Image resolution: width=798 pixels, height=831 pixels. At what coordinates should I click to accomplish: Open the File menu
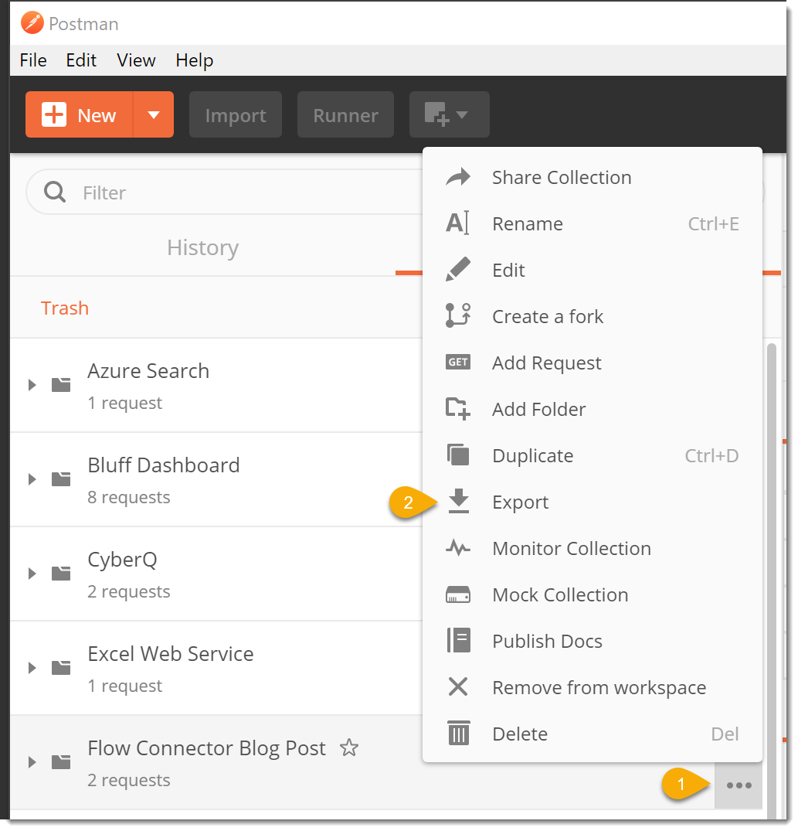click(x=33, y=60)
